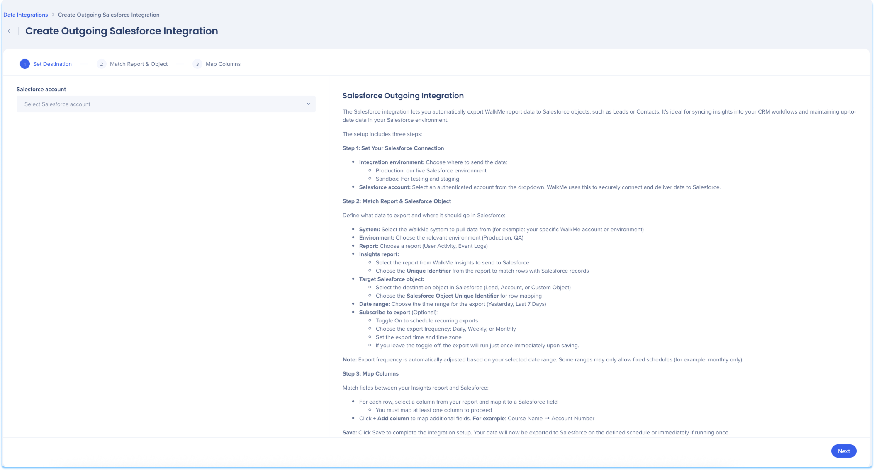Select step 2 circle icon

101,64
